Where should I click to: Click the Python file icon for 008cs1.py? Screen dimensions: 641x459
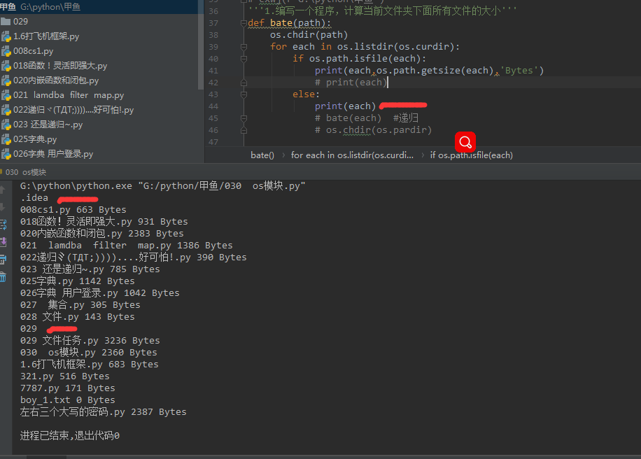coord(6,51)
